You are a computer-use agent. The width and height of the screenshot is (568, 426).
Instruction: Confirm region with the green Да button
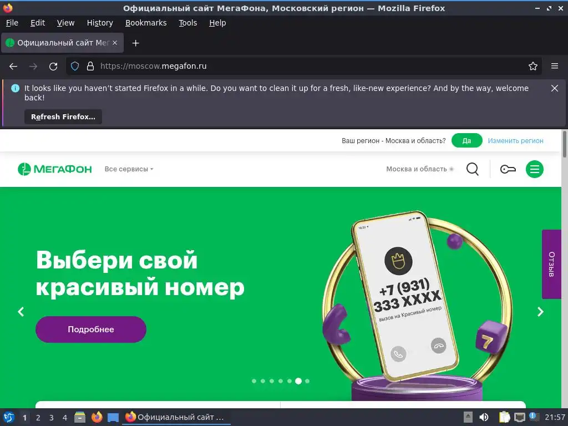[466, 140]
